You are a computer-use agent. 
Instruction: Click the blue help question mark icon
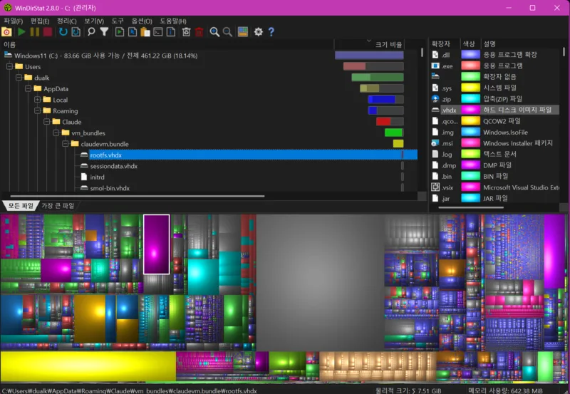[x=271, y=32]
